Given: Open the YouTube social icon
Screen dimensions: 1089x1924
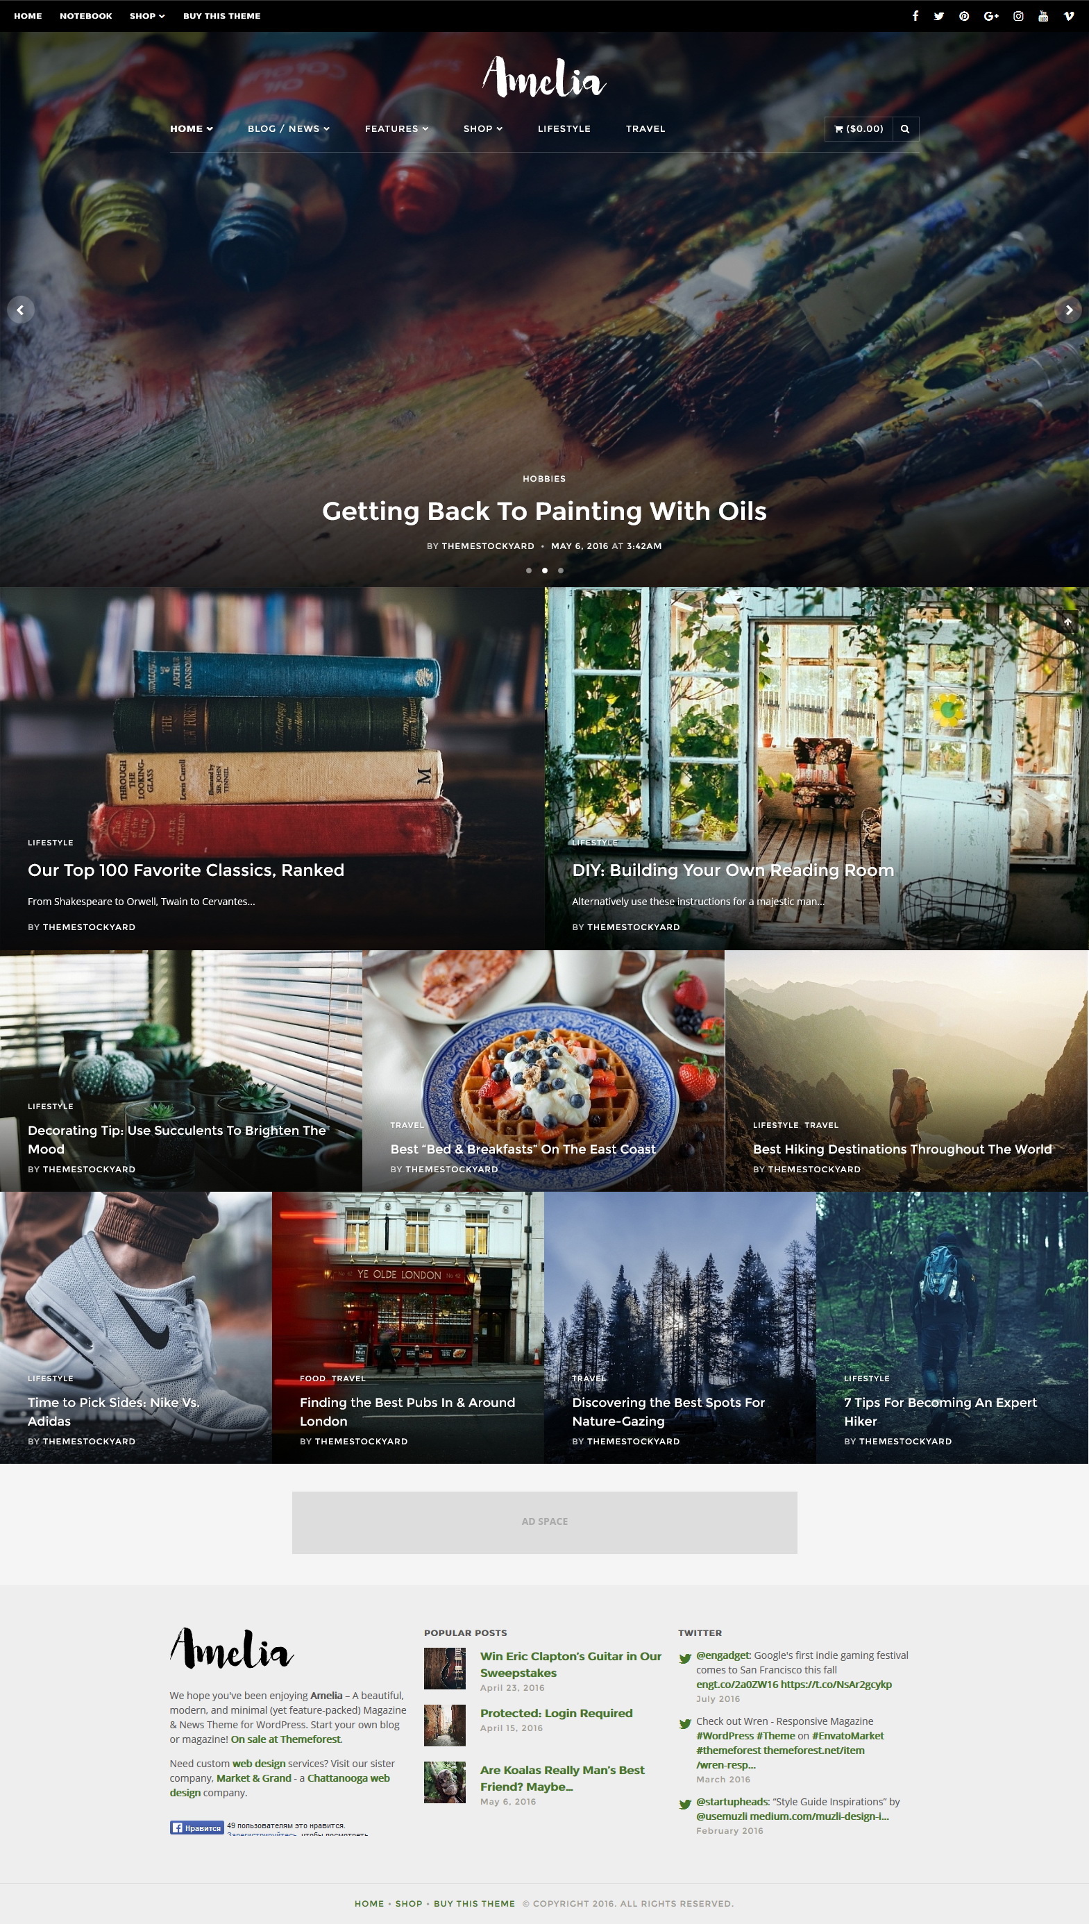Looking at the screenshot, I should point(1042,16).
